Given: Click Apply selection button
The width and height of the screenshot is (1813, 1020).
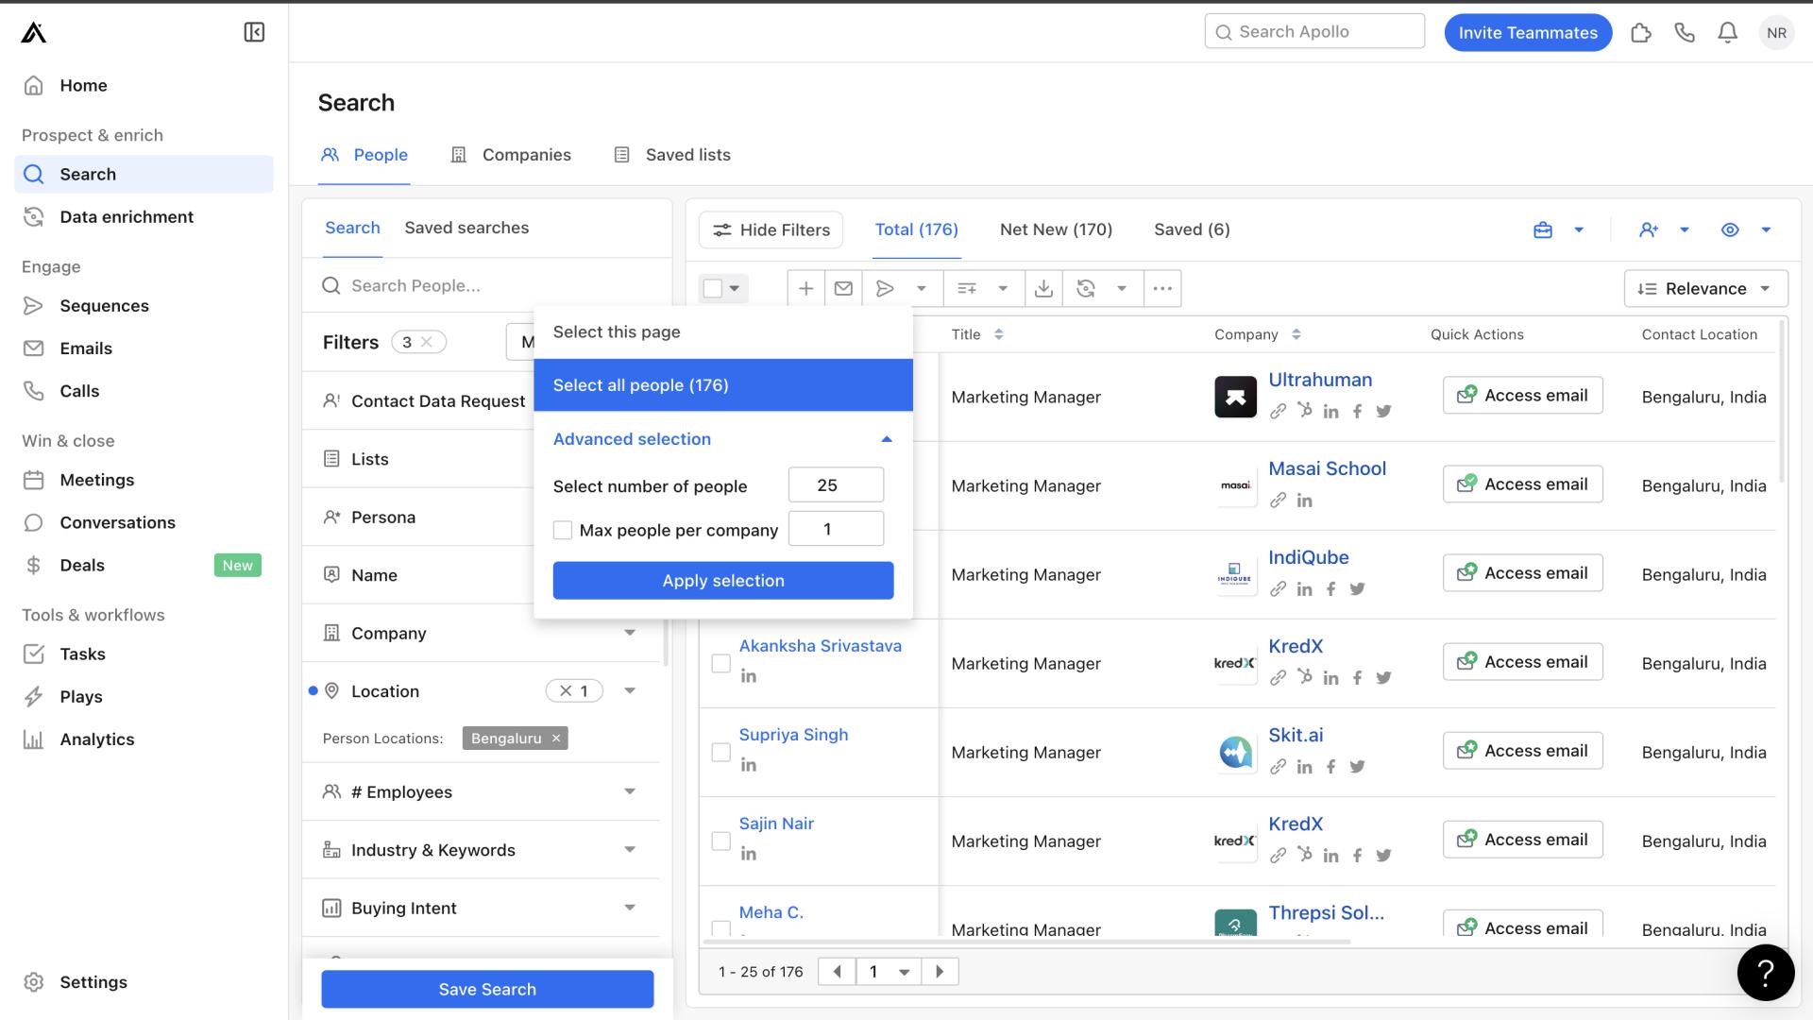Looking at the screenshot, I should tap(723, 581).
